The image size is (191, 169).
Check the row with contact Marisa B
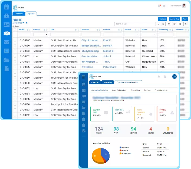[15, 51]
